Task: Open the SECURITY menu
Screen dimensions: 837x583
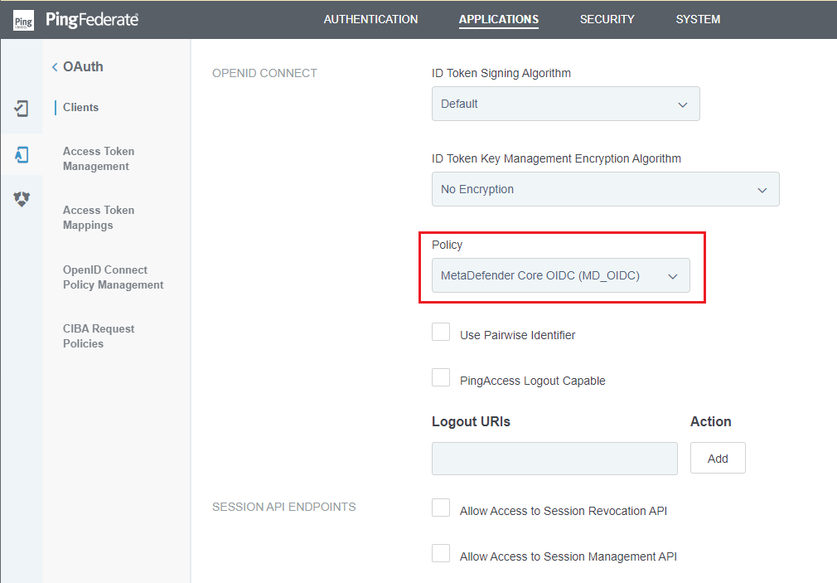Action: click(x=607, y=19)
